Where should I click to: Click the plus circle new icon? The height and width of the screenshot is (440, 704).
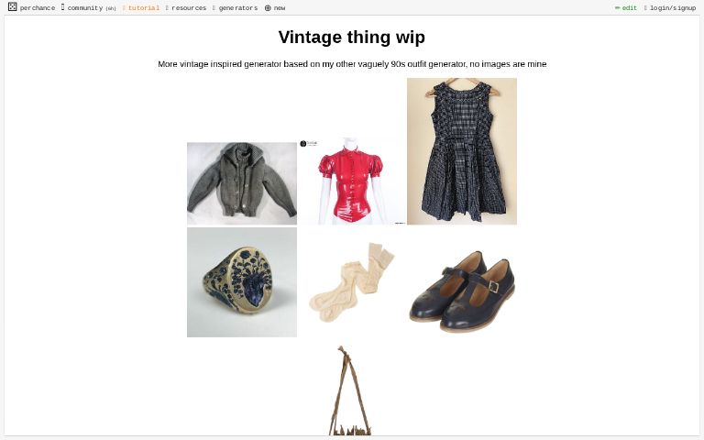tap(268, 8)
